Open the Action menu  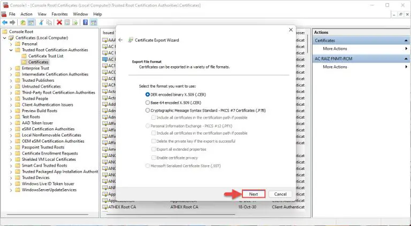click(26, 14)
